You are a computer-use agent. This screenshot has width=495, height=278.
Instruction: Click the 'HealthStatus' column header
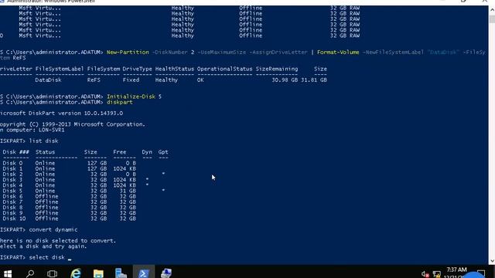[175, 69]
